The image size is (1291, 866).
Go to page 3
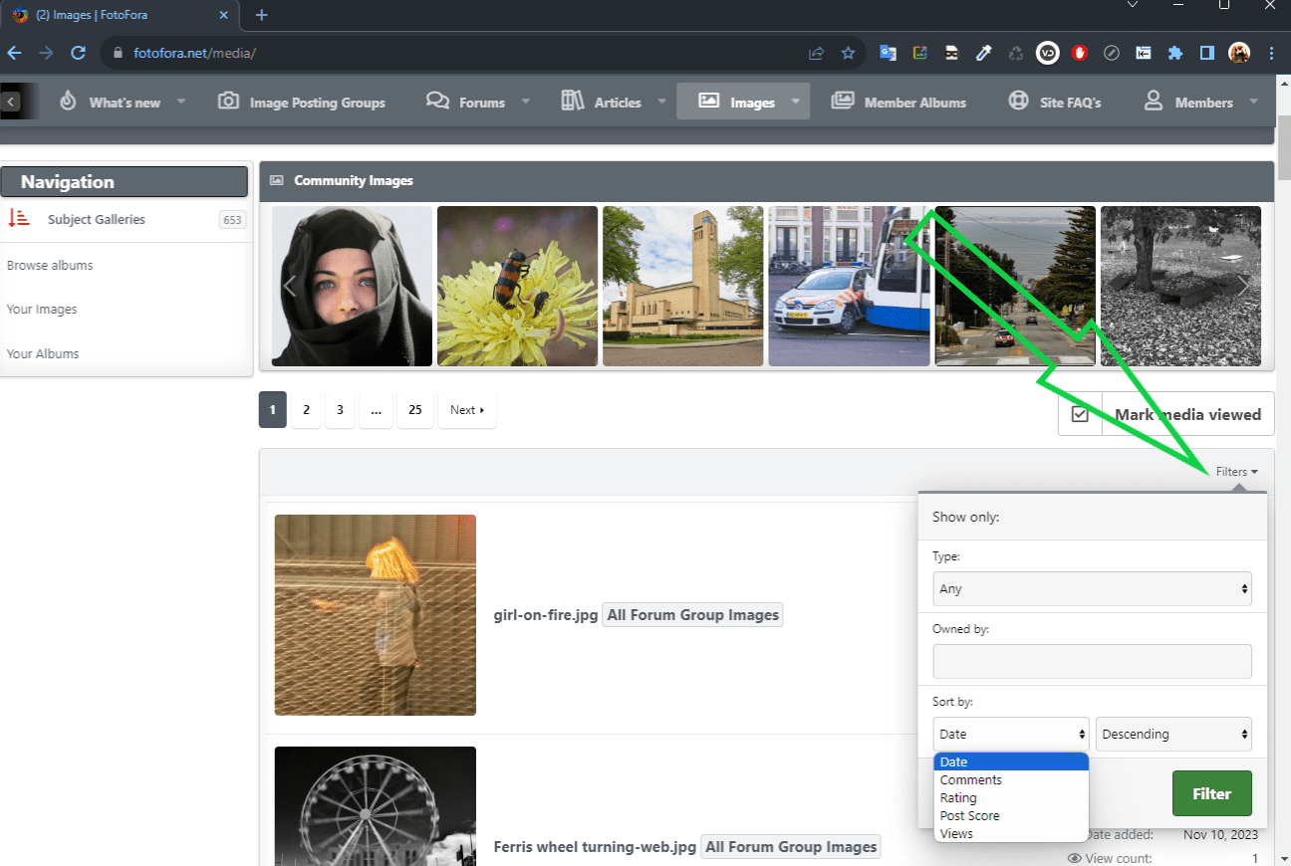click(x=340, y=409)
